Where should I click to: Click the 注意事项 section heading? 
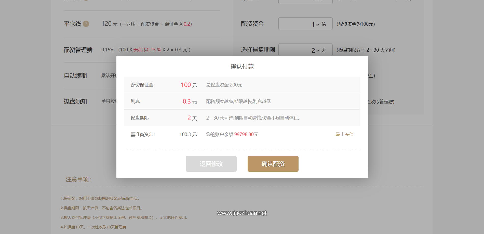[x=78, y=179]
